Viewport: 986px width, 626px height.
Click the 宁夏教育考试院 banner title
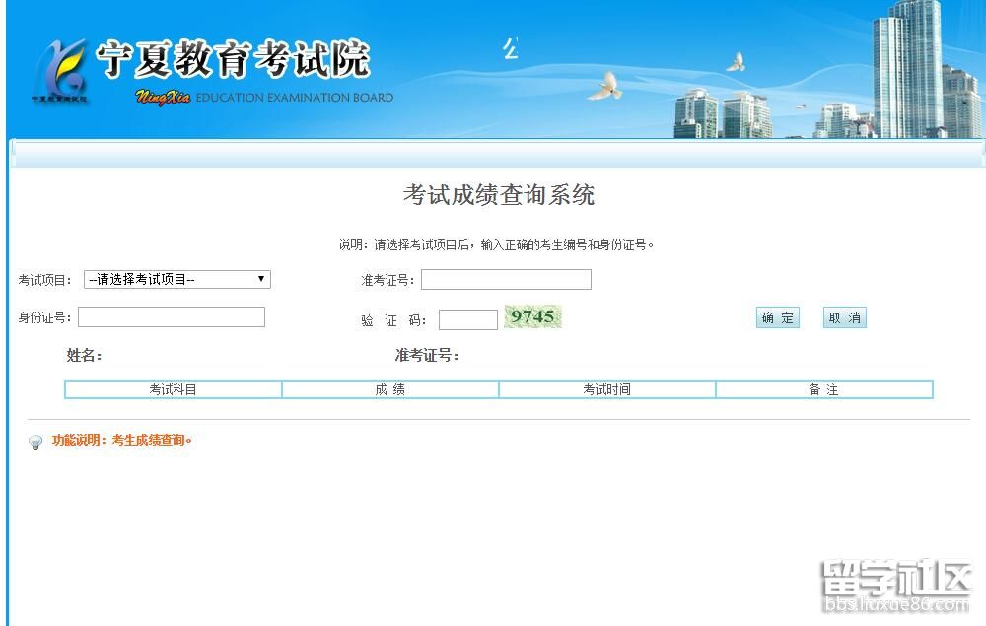(x=233, y=61)
